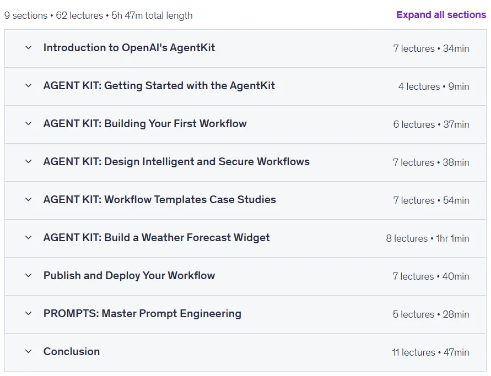491x376 pixels.
Task: Select the Introduction to OpenAI's AgentKit title
Action: point(129,47)
